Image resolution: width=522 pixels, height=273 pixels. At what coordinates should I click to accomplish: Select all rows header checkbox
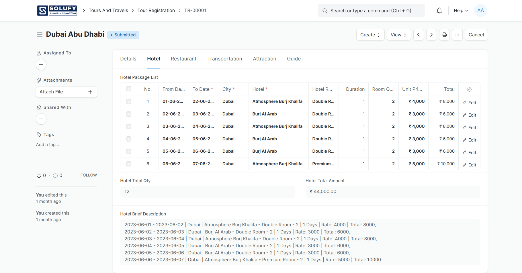pos(129,89)
